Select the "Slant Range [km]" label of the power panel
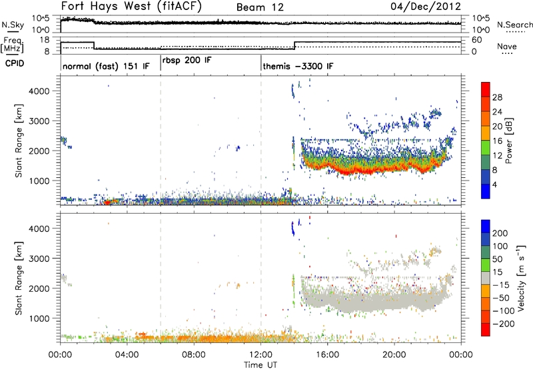The image size is (533, 369). click(x=19, y=141)
